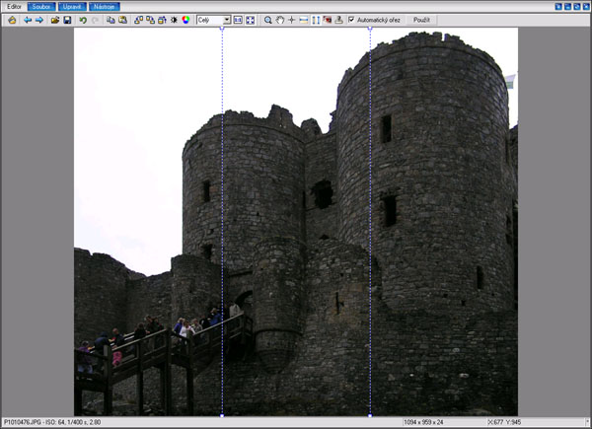The height and width of the screenshot is (429, 592).
Task: Select the magnifier zoom tool
Action: coord(267,20)
